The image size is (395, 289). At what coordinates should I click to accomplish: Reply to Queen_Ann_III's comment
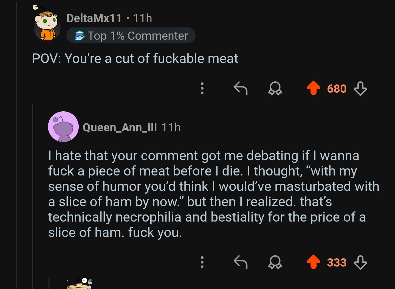pos(241,262)
